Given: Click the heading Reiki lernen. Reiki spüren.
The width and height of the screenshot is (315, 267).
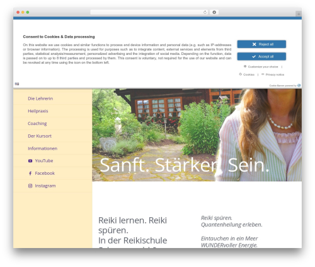Looking at the screenshot, I should [132, 225].
